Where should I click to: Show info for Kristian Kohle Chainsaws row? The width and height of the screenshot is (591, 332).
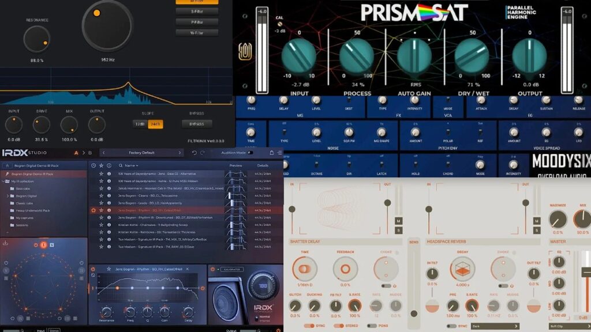pyautogui.click(x=109, y=225)
